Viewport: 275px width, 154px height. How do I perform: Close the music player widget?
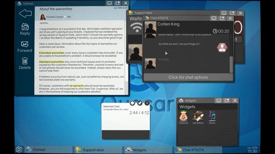point(147,103)
